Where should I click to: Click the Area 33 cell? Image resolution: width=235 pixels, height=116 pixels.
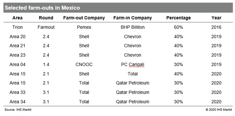click(17, 92)
